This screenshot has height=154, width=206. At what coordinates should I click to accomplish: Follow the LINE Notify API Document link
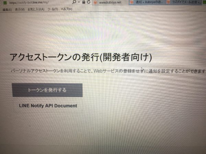48,106
